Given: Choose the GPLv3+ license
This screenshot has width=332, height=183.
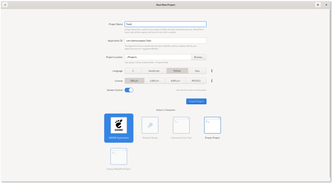Looking at the screenshot, I should (135, 81).
